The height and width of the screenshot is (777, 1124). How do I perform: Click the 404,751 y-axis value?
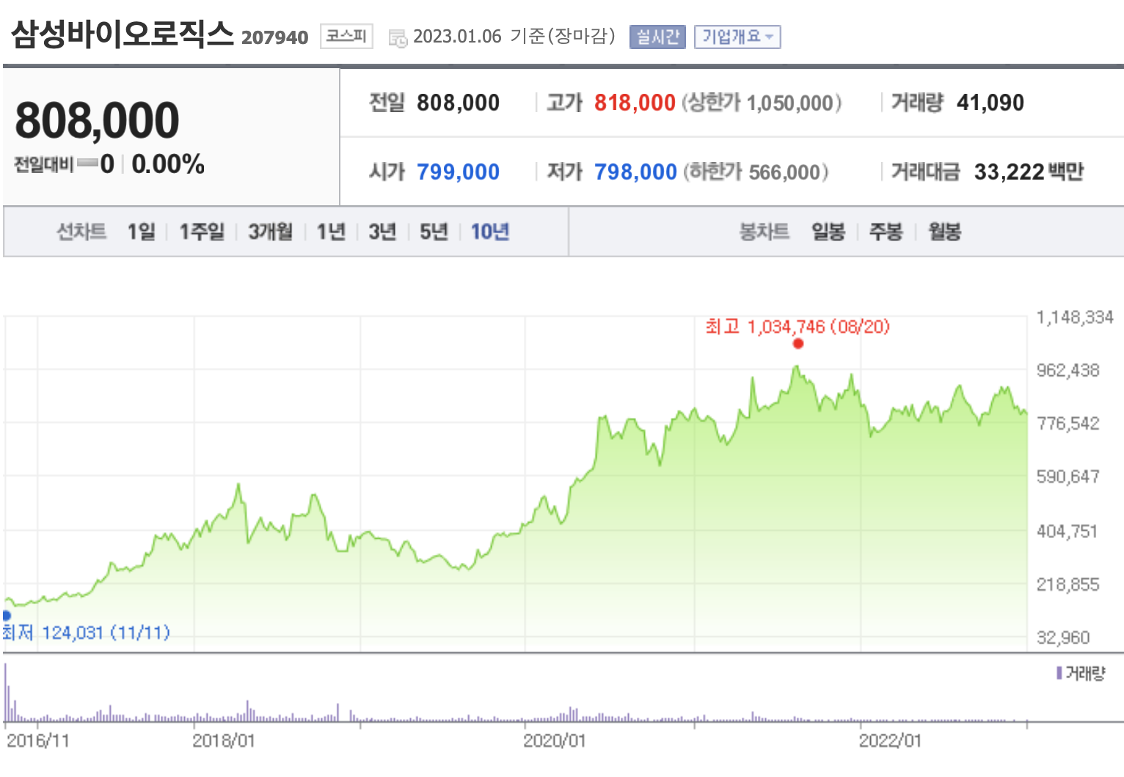click(x=1068, y=531)
